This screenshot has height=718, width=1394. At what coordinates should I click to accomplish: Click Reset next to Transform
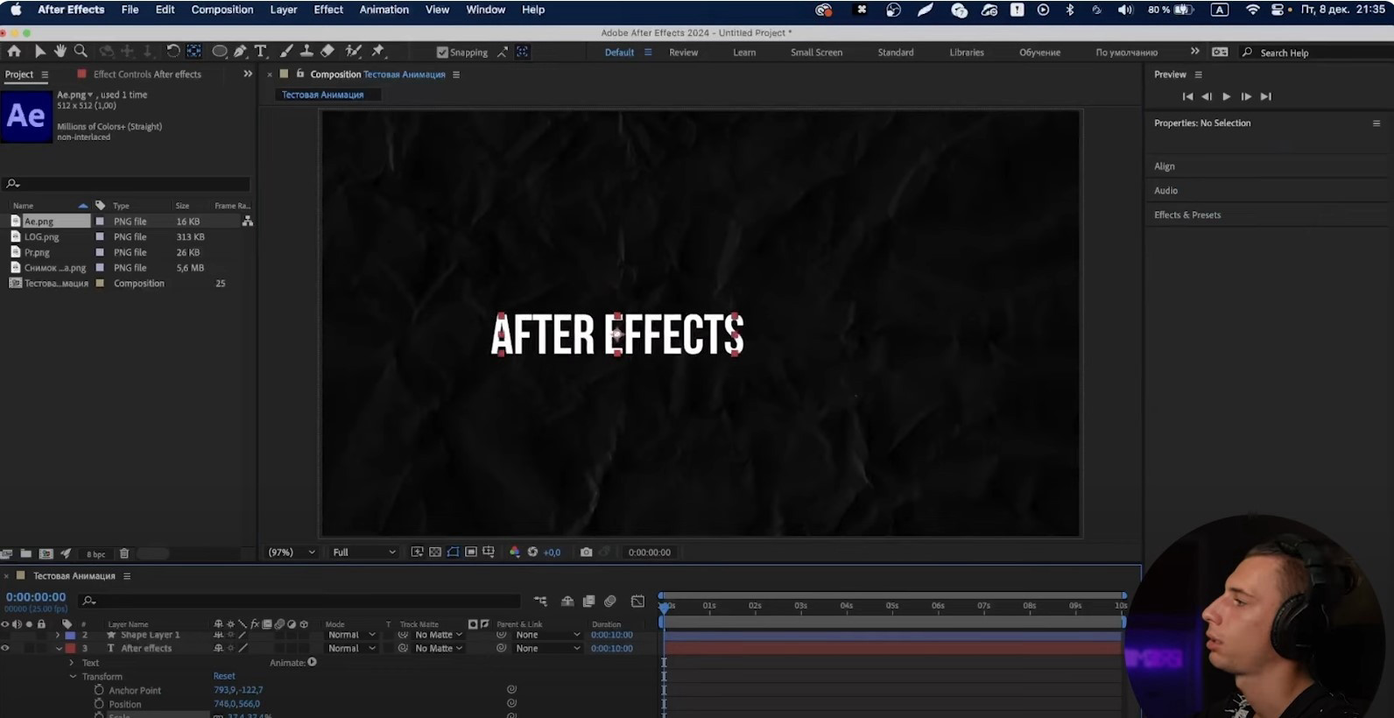(x=224, y=676)
